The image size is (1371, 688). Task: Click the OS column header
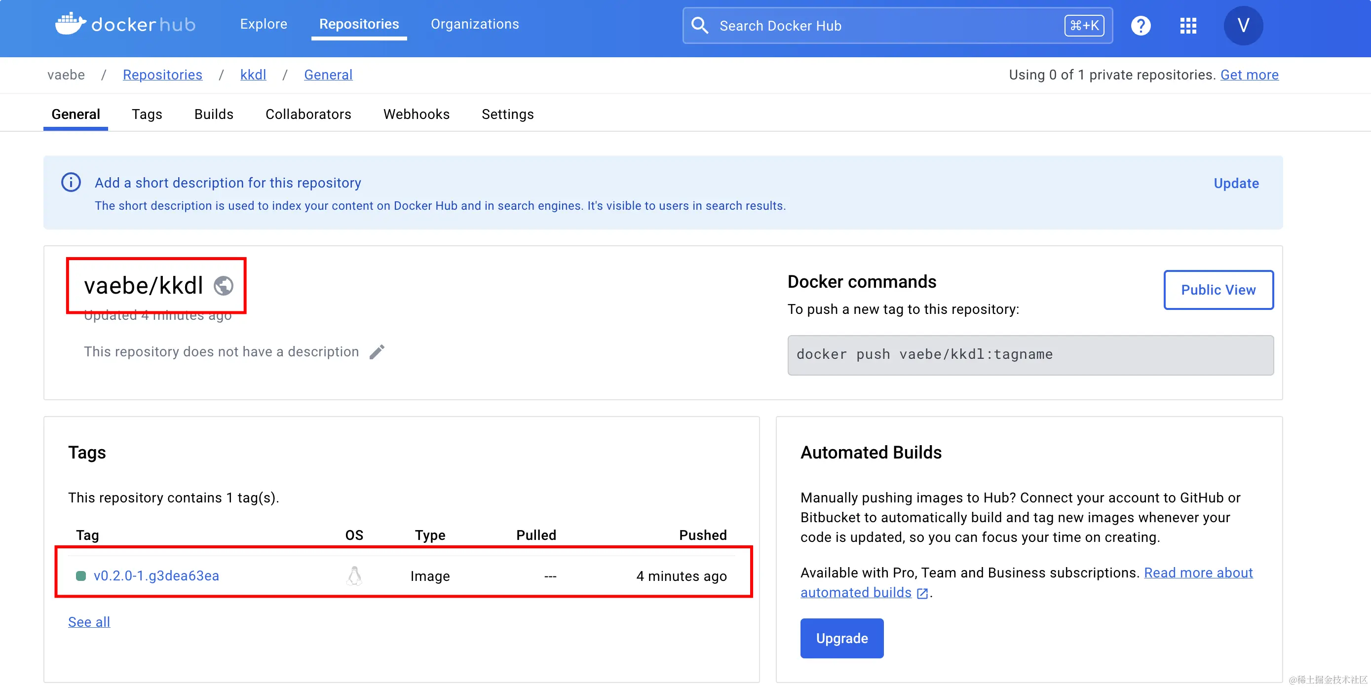pos(354,535)
